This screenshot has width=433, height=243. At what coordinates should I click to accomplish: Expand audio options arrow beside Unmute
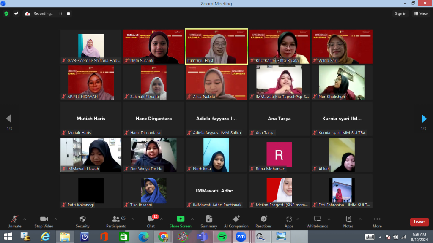[x=25, y=219]
